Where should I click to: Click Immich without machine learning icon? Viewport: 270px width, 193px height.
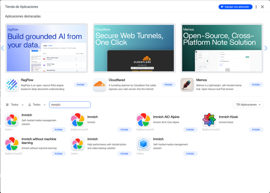pyautogui.click(x=12, y=144)
